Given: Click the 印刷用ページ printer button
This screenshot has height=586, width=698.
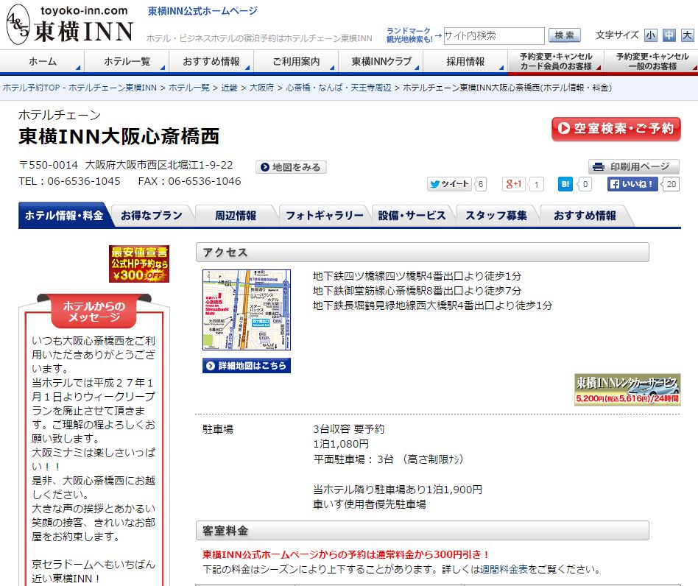Looking at the screenshot, I should coord(633,167).
